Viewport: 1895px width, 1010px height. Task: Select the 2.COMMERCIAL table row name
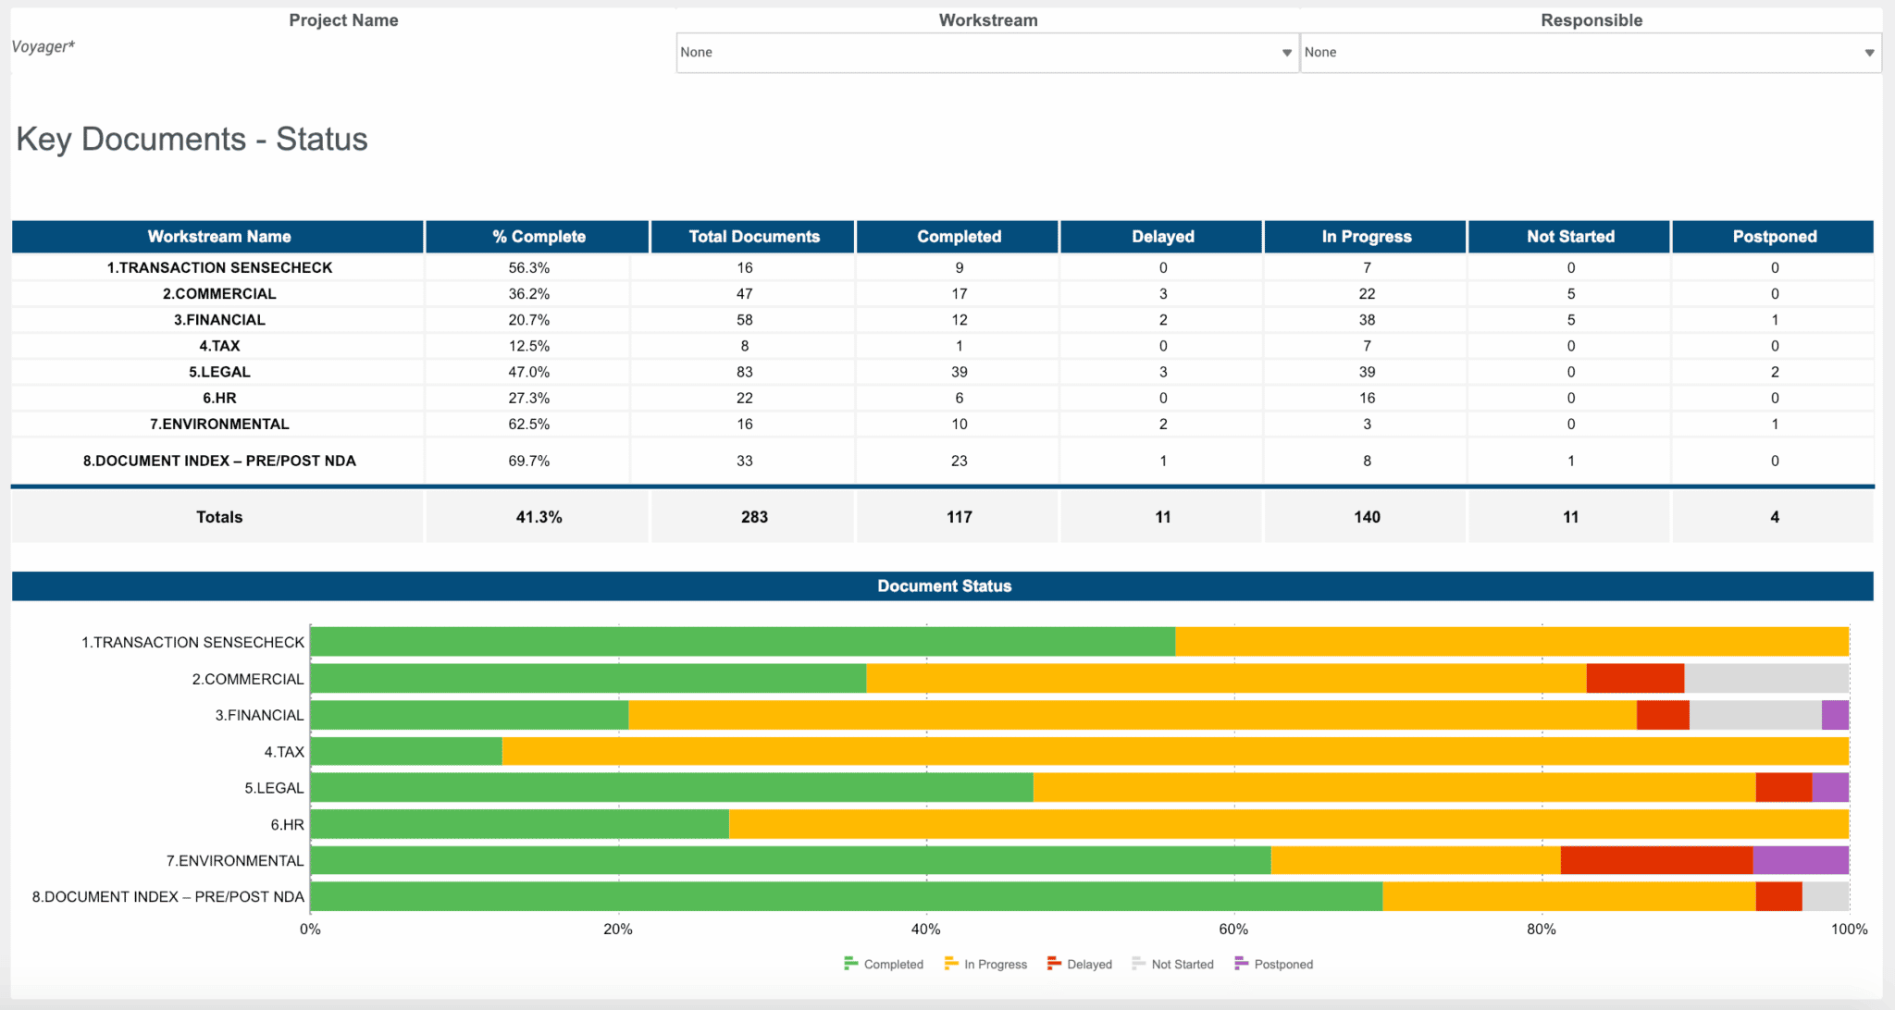[219, 293]
